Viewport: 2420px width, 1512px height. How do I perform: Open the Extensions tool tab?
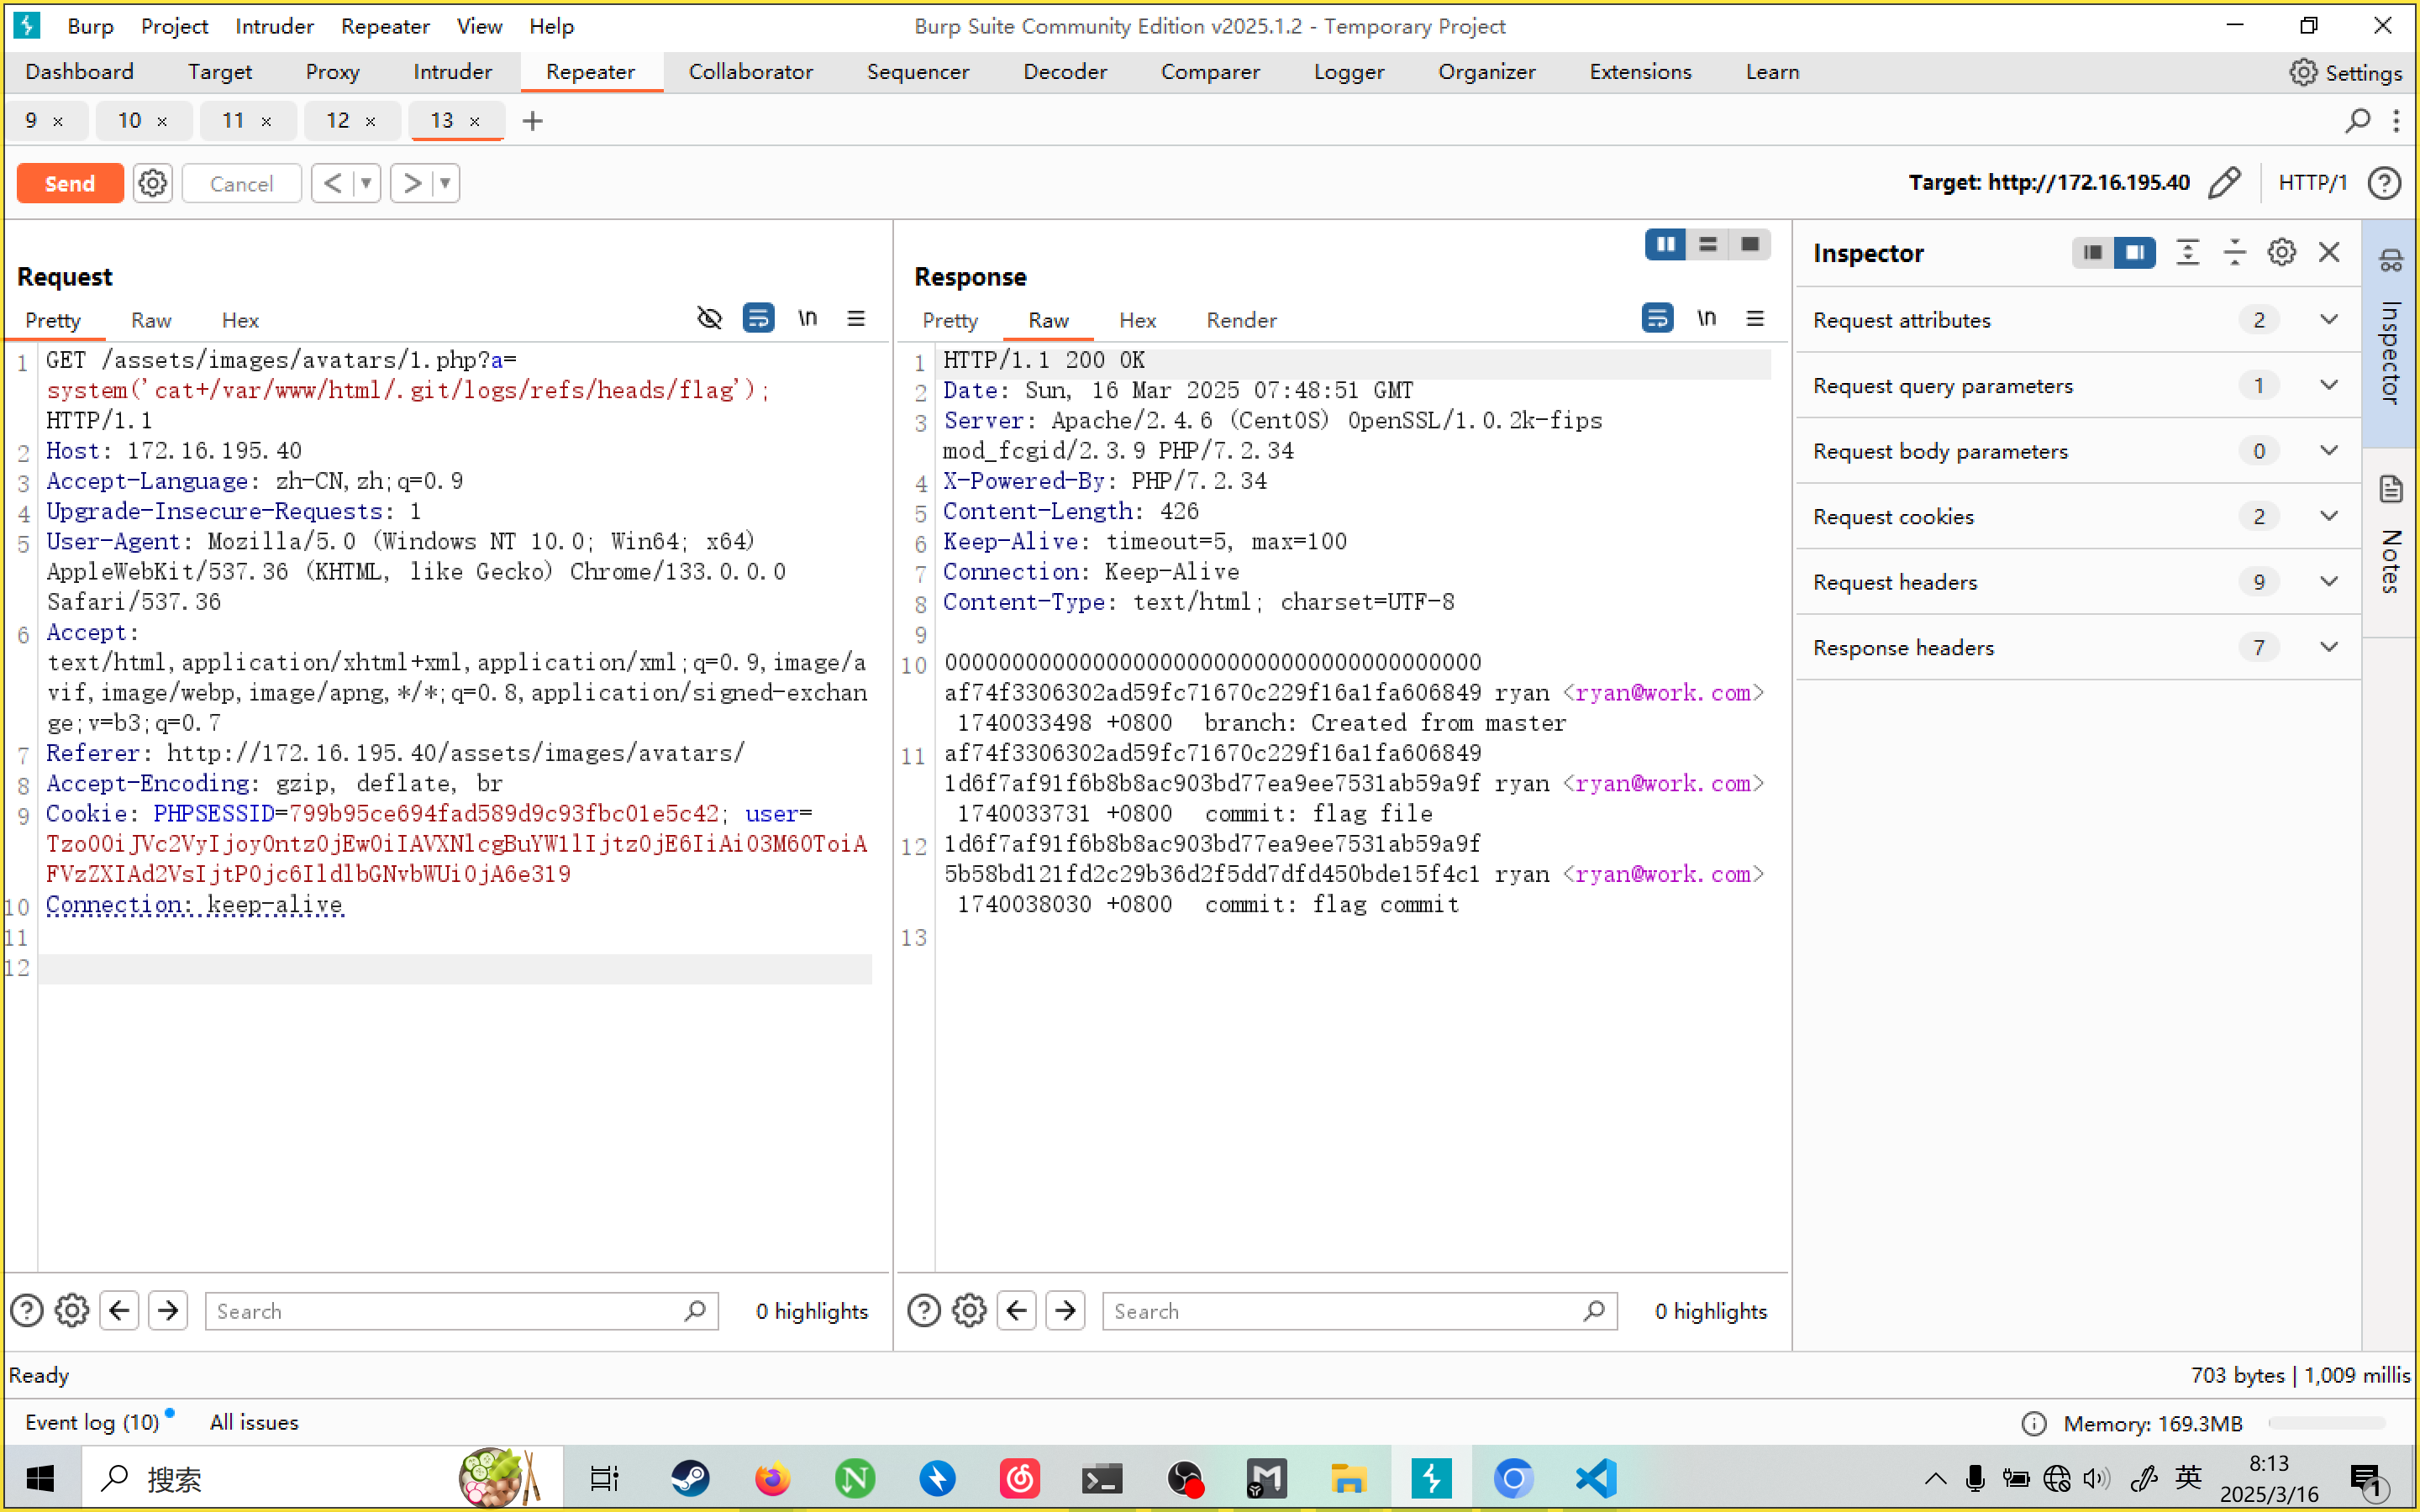pos(1641,72)
